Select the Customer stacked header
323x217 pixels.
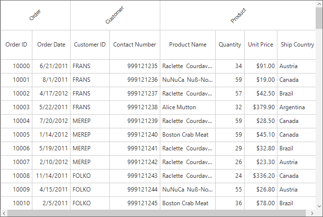(x=115, y=15)
